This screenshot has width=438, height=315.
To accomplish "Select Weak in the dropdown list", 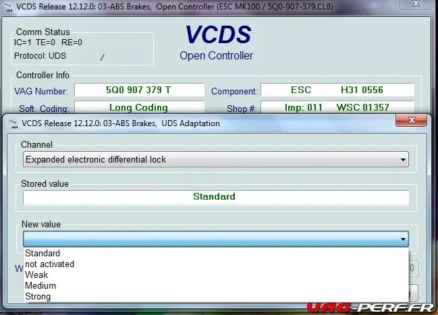I will coord(216,275).
